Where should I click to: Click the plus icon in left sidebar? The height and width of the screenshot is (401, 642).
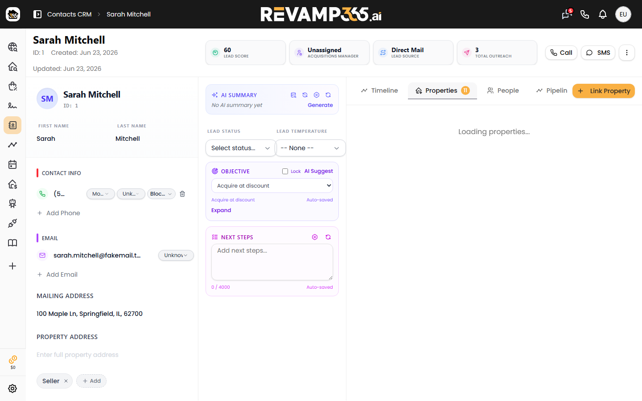click(12, 266)
